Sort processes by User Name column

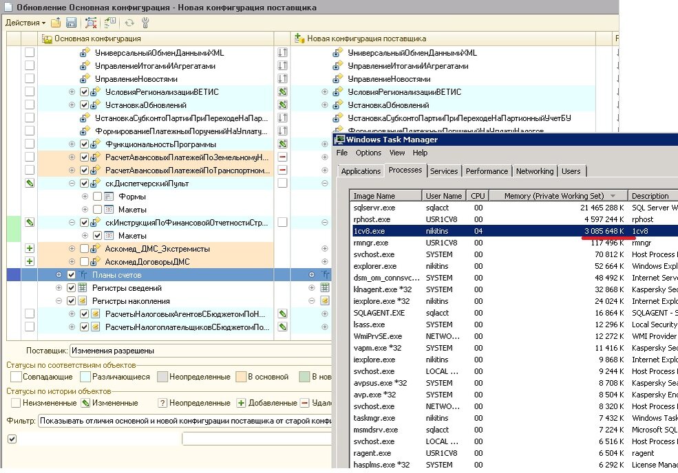(x=444, y=196)
